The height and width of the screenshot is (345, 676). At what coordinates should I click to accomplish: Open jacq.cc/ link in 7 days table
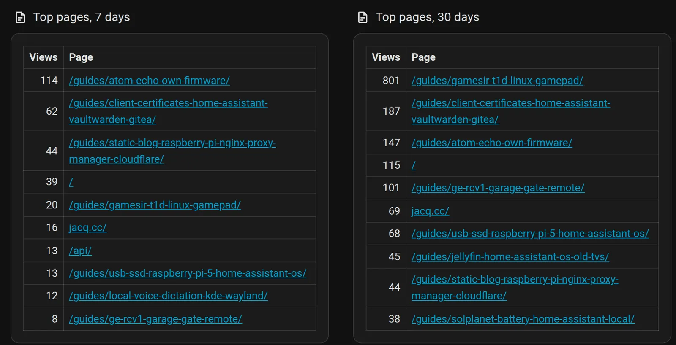[87, 228]
